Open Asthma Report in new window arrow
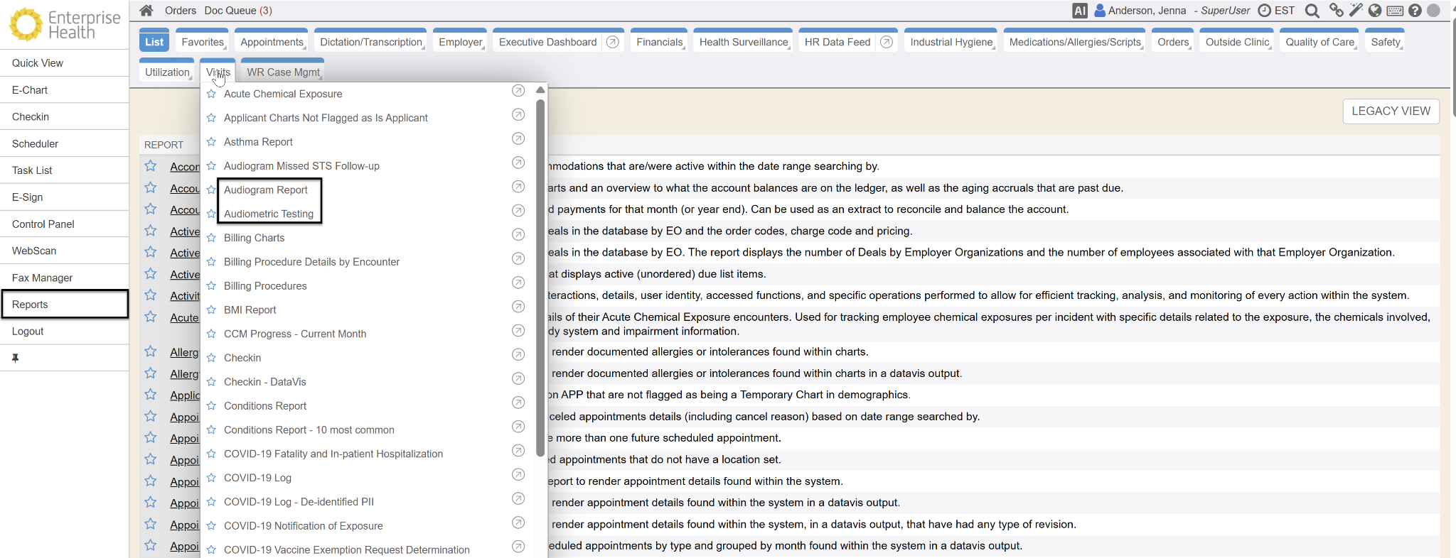Screen dimensions: 1456x558 [x=518, y=138]
